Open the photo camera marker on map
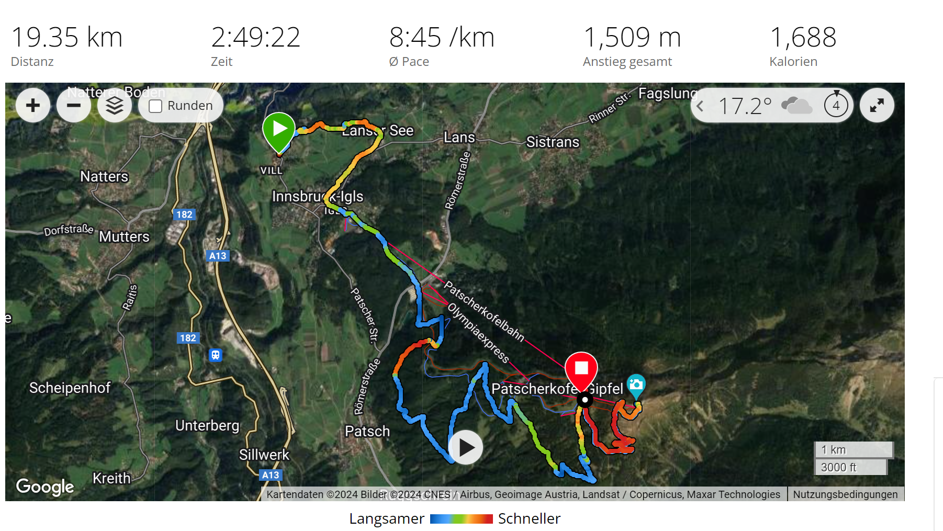943x531 pixels. (636, 386)
